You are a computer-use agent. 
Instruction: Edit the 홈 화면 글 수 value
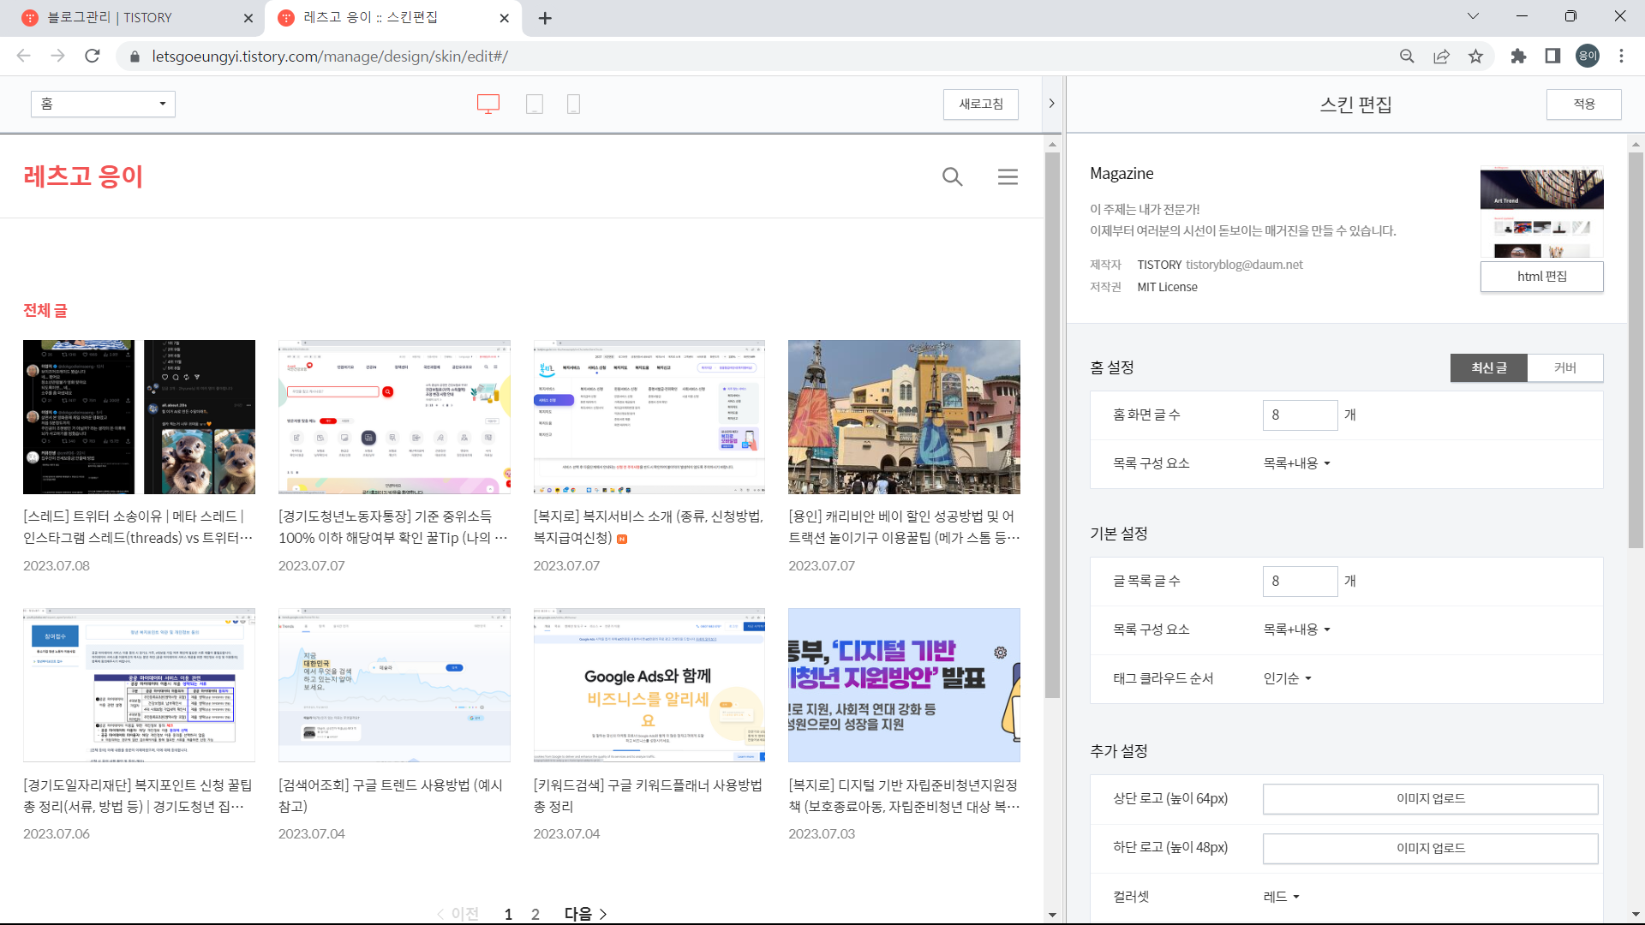pyautogui.click(x=1300, y=415)
